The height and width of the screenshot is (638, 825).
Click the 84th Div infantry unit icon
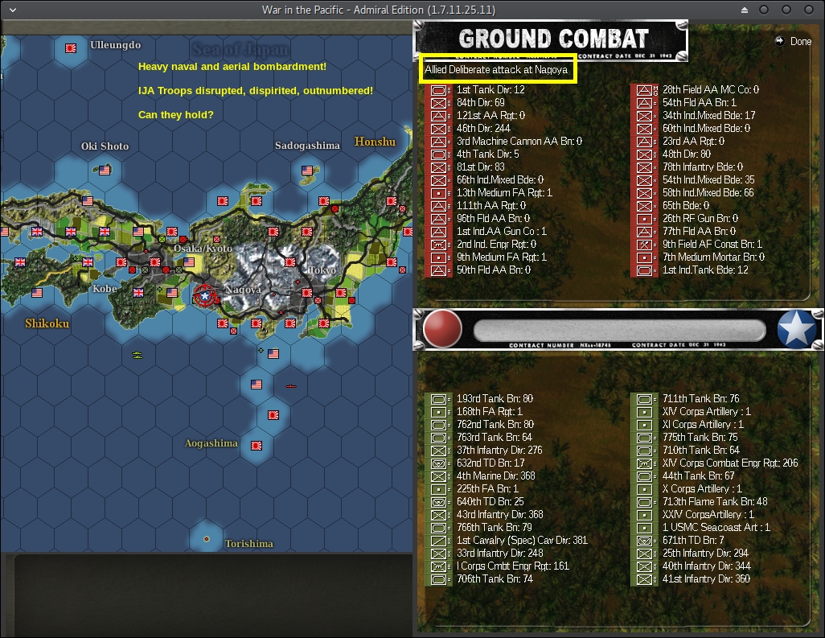pyautogui.click(x=438, y=103)
